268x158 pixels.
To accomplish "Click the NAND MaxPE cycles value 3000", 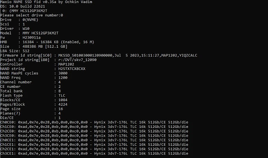I will pyautogui.click(x=63, y=73).
